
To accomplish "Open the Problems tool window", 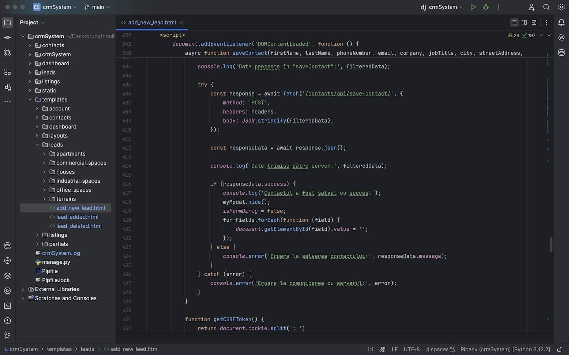I will click(x=7, y=321).
